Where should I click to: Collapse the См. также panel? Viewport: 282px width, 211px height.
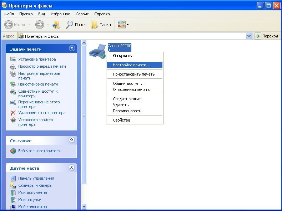[x=72, y=140]
